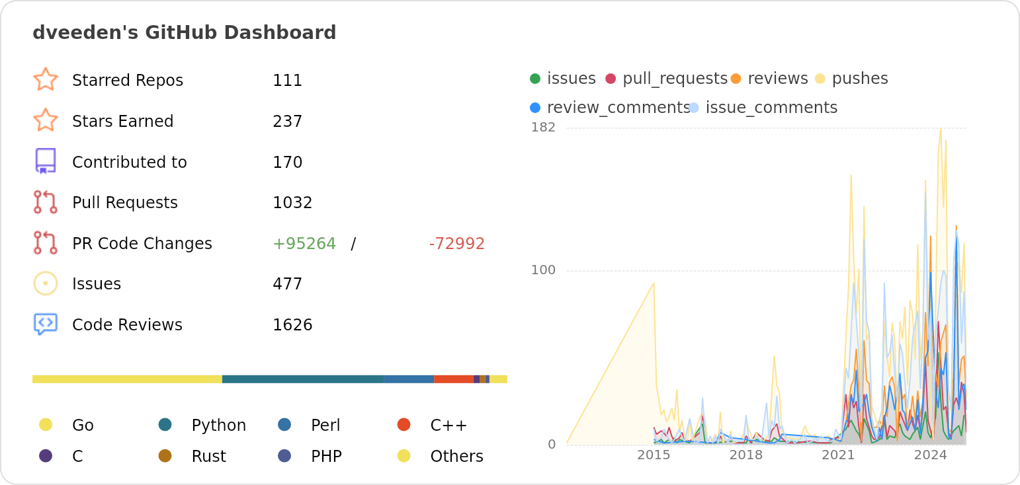Click the orange C++ segment of language bar
Image resolution: width=1020 pixels, height=485 pixels.
pos(454,379)
